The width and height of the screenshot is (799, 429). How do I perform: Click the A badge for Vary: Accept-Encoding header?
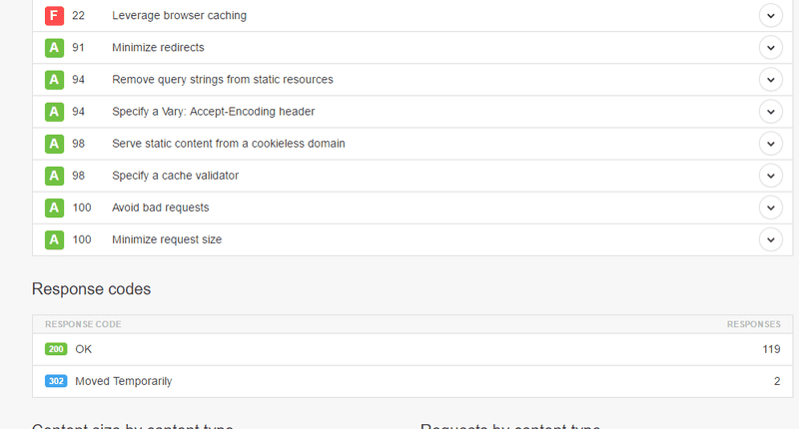pyautogui.click(x=54, y=112)
